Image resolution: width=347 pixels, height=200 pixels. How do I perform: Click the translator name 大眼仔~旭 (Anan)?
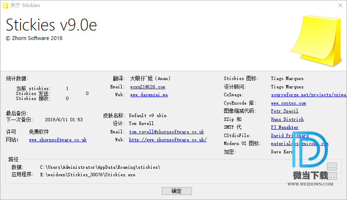150,78
